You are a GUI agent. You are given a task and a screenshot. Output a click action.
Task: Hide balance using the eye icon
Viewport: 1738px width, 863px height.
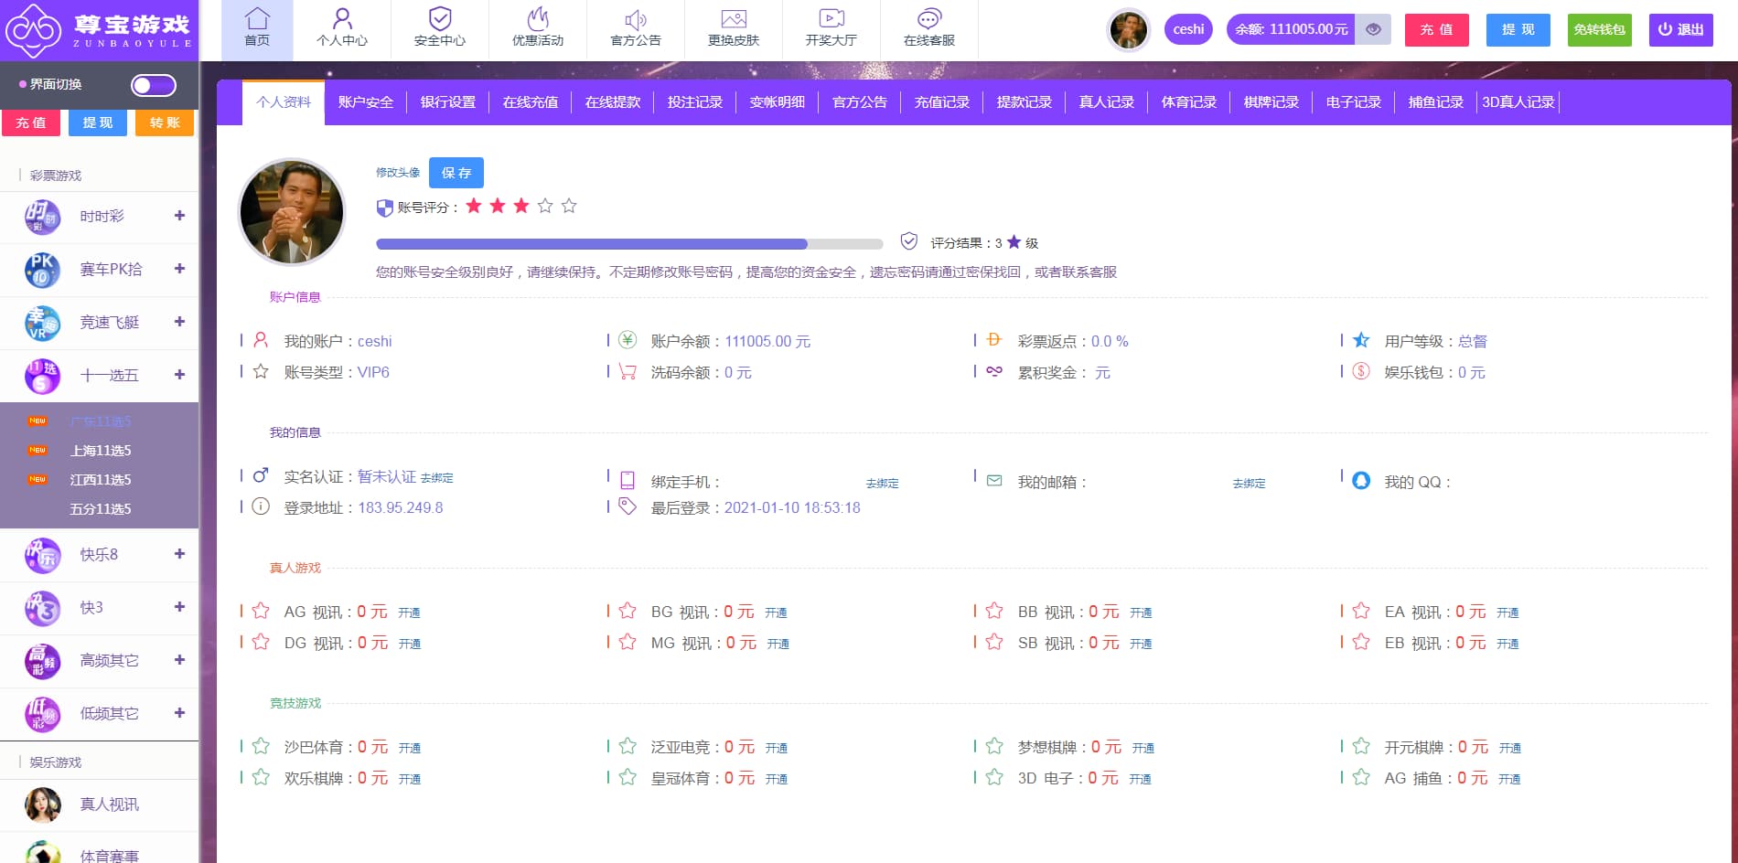click(1373, 29)
